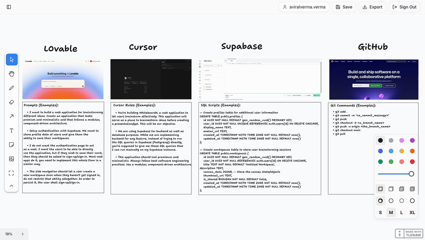Image resolution: width=425 pixels, height=240 pixels.
Task: Pick the orange color swatch
Action: (412, 151)
